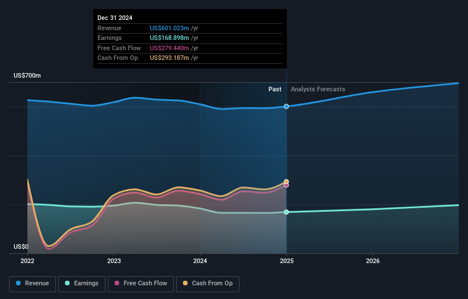468x299 pixels.
Task: Click the orange Cash From Op data point
Action: click(x=286, y=181)
